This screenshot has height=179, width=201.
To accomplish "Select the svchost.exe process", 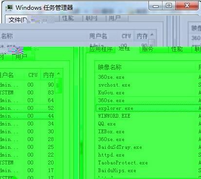I will click(114, 85).
